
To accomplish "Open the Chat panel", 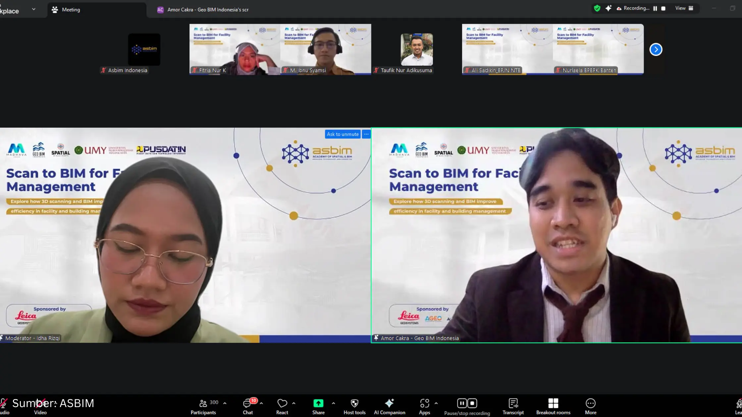I will tap(247, 406).
